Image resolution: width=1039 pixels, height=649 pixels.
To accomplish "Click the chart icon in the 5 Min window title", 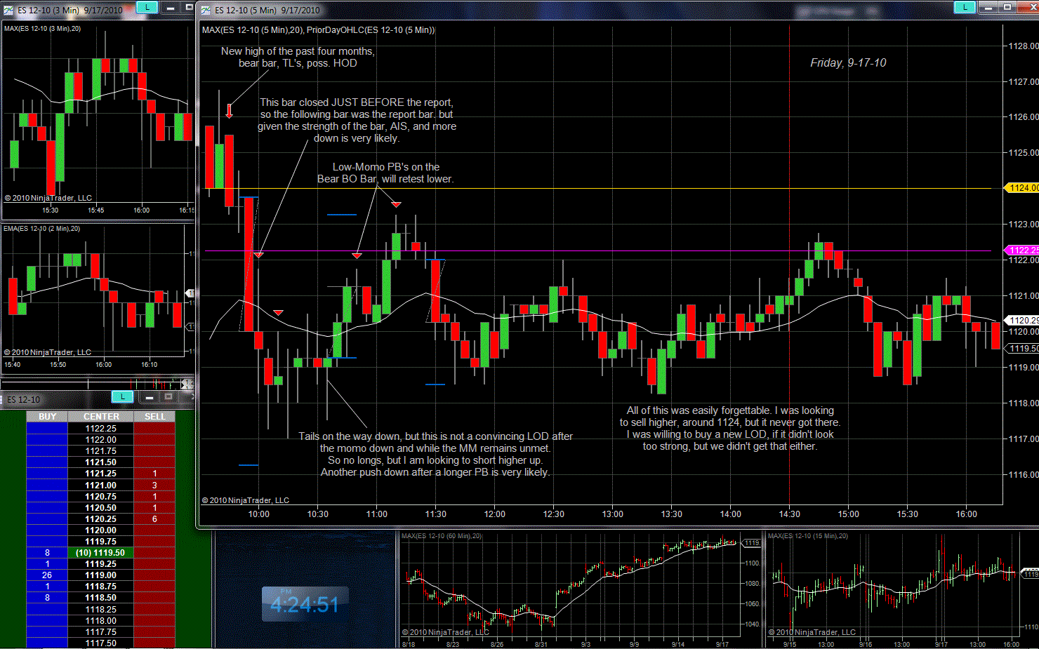I will 206,10.
